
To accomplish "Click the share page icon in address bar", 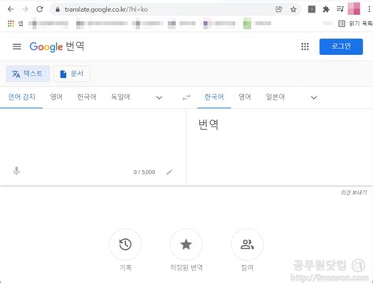I will pos(279,9).
